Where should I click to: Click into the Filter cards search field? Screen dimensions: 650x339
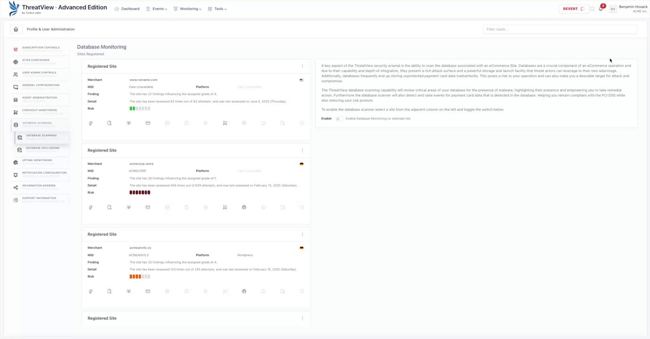(x=560, y=29)
